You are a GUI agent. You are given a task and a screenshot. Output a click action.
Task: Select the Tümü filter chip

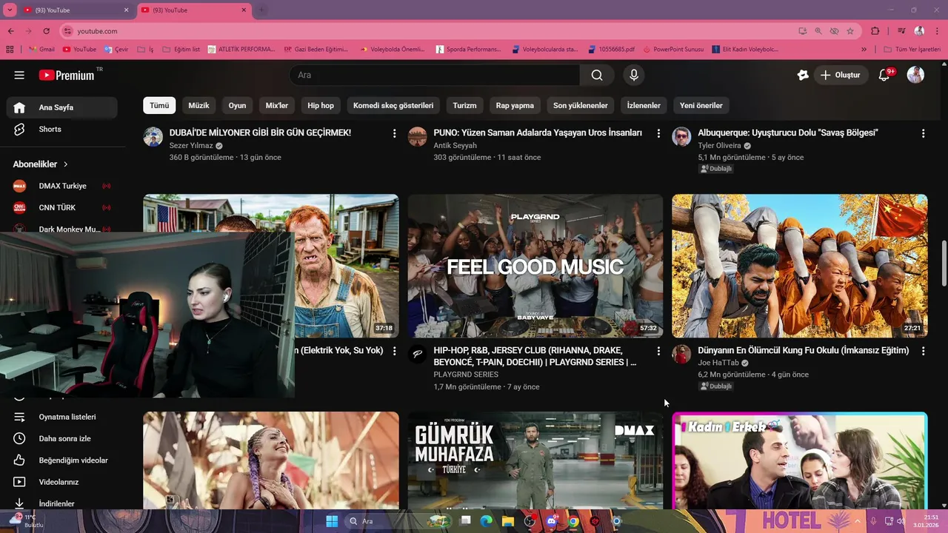click(159, 105)
